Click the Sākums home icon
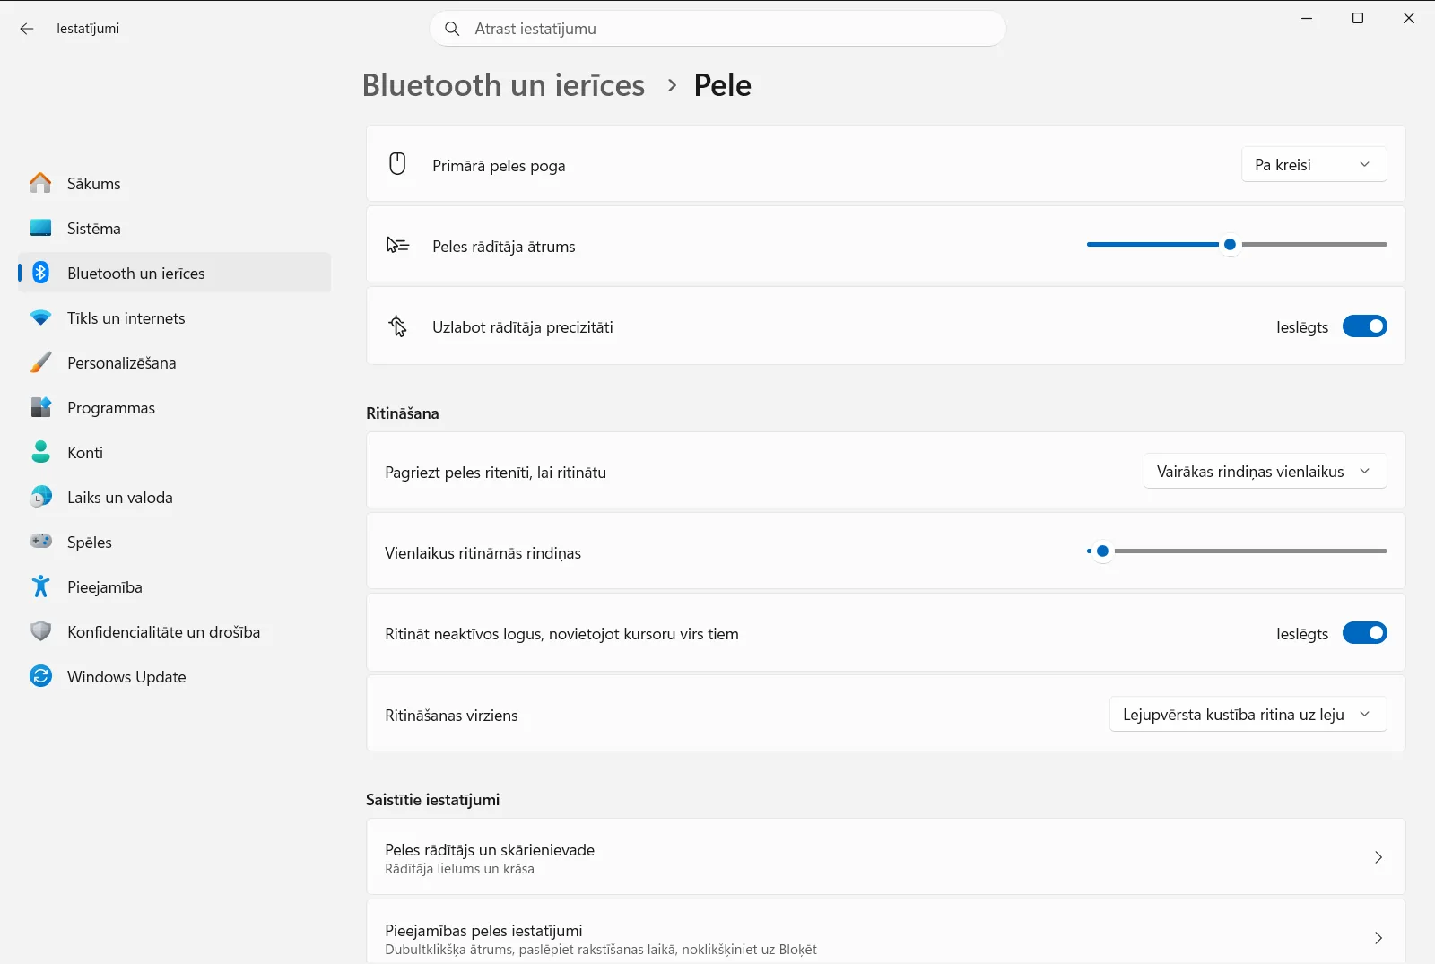Viewport: 1435px width, 964px height. pos(40,183)
